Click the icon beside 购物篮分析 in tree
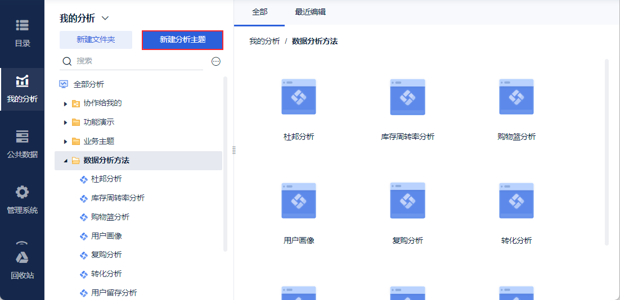This screenshot has height=300, width=620. [83, 217]
